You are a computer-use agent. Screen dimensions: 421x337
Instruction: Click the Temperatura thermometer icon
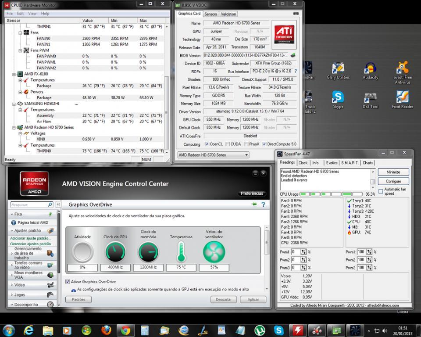181,252
